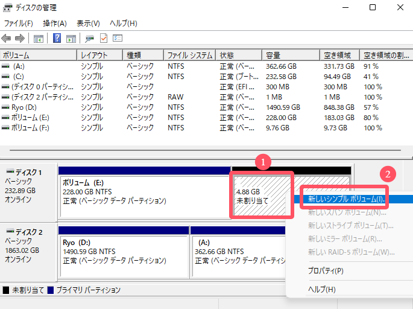Image resolution: width=413 pixels, height=309 pixels.
Task: Click the settings list view toolbar icon
Action: pos(118,38)
